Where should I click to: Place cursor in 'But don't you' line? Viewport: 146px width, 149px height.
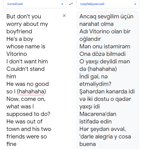coord(24,16)
